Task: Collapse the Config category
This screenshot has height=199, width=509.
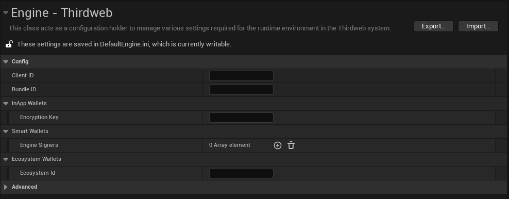Action: tap(6, 62)
